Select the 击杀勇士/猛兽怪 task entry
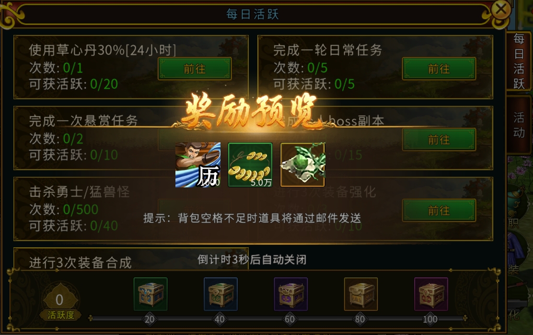Image resolution: width=533 pixels, height=335 pixels. click(131, 208)
